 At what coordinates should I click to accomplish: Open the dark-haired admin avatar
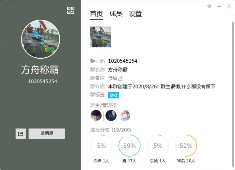111,116
